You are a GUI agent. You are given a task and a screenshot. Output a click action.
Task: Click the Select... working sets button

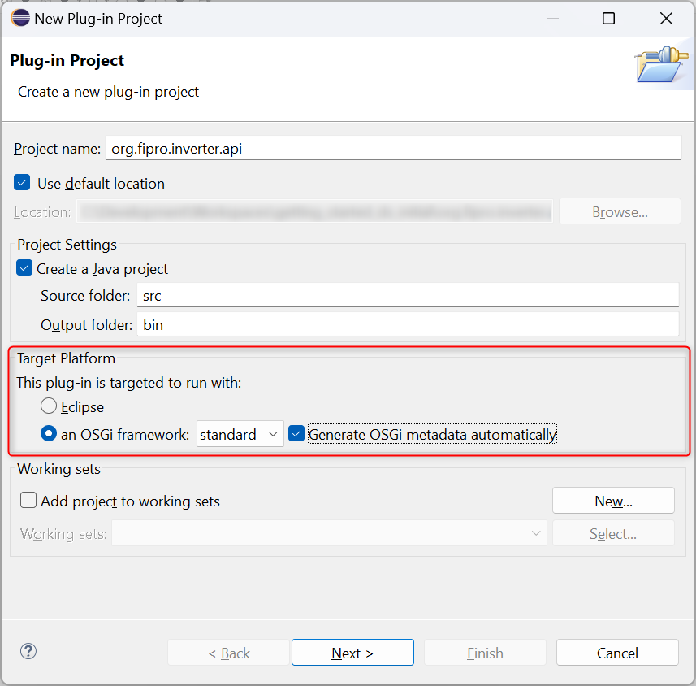613,533
